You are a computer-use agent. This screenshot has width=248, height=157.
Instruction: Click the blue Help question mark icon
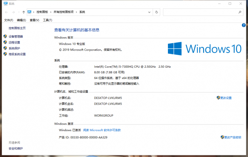(x=244, y=25)
